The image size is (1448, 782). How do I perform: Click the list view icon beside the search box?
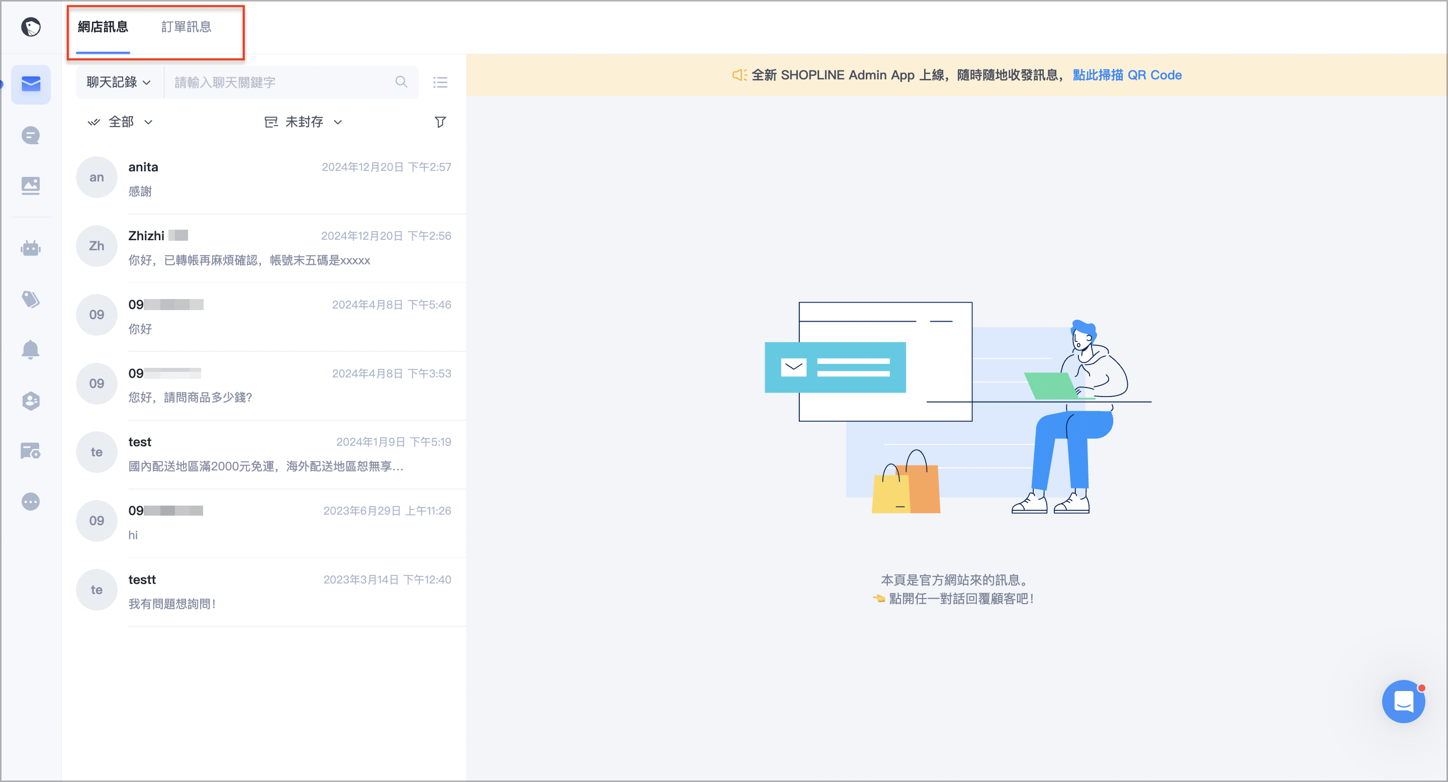(x=440, y=82)
